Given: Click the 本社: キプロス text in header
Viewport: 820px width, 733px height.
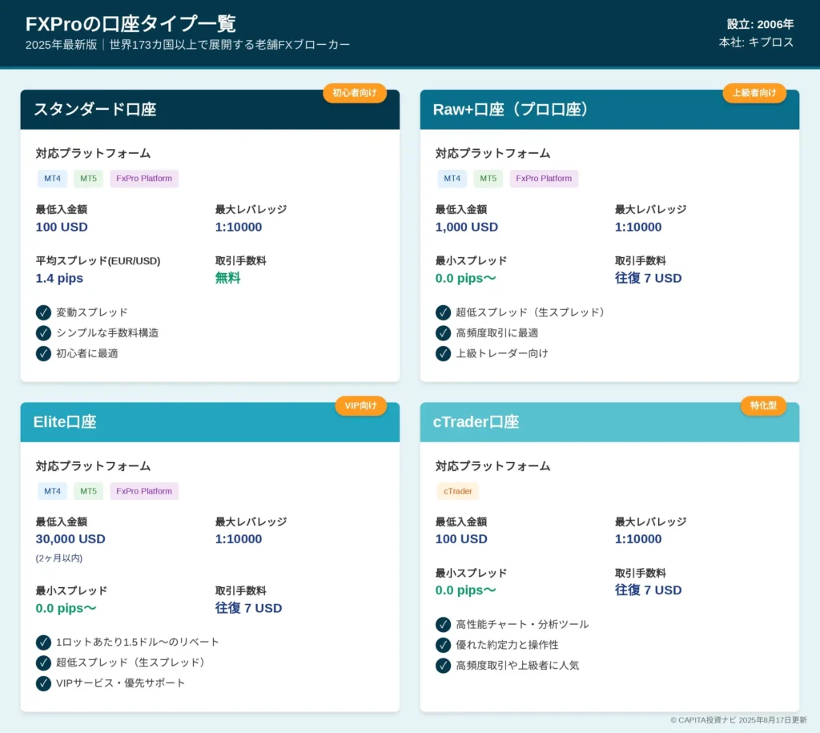Looking at the screenshot, I should [x=756, y=42].
